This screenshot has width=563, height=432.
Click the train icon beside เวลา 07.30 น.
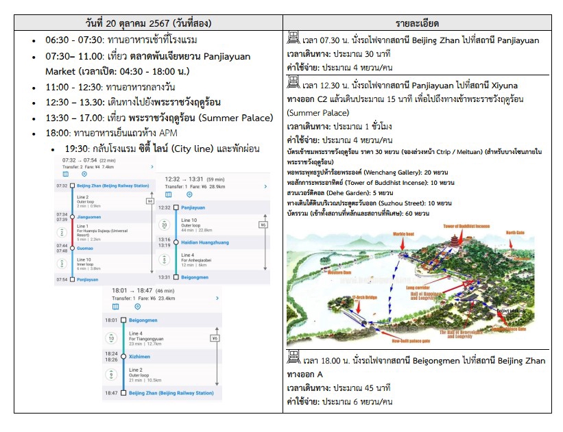coord(294,38)
